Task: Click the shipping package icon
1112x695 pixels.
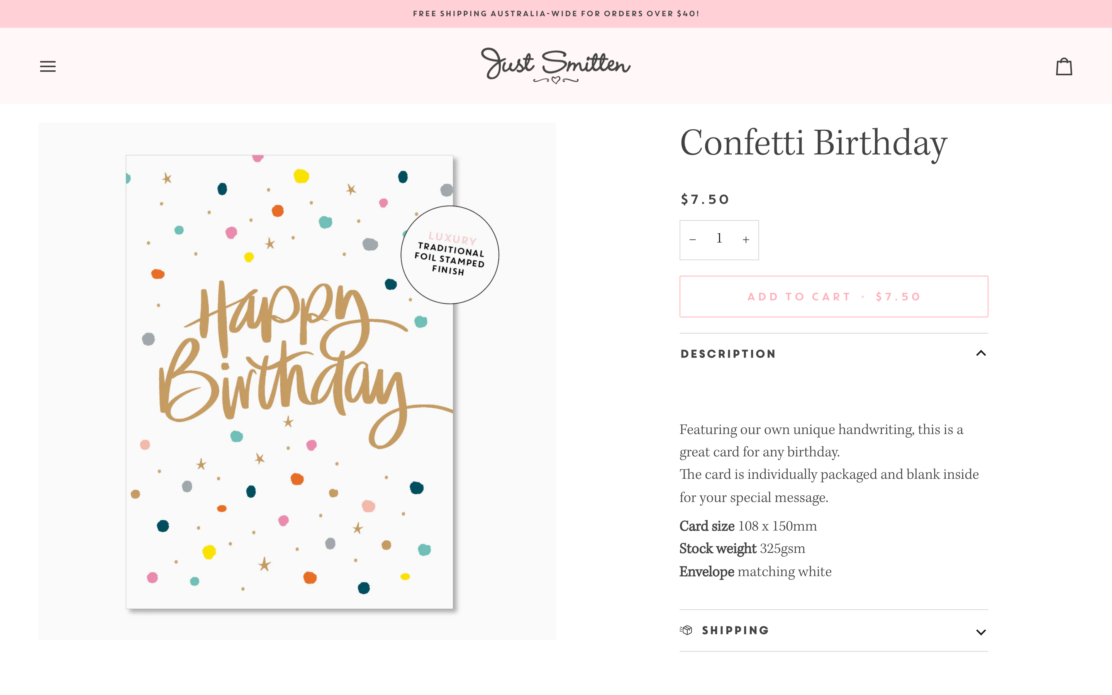Action: point(687,630)
